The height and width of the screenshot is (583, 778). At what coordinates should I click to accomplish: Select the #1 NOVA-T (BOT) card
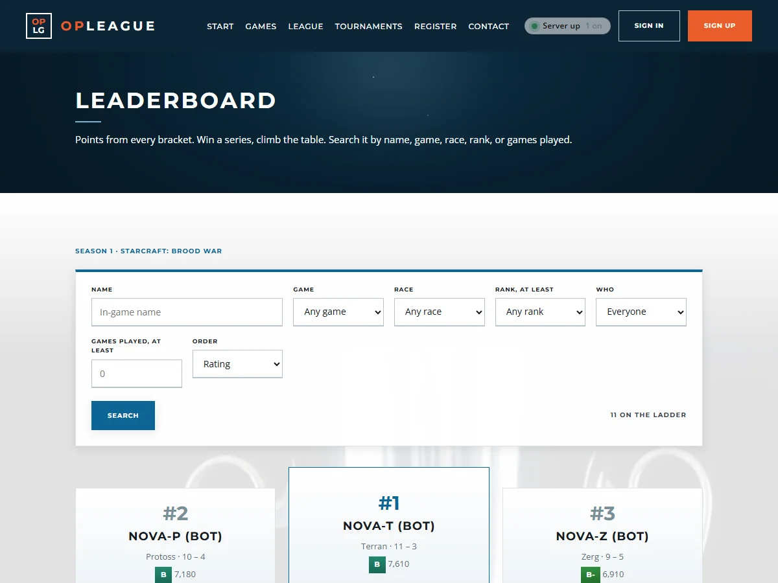click(389, 525)
